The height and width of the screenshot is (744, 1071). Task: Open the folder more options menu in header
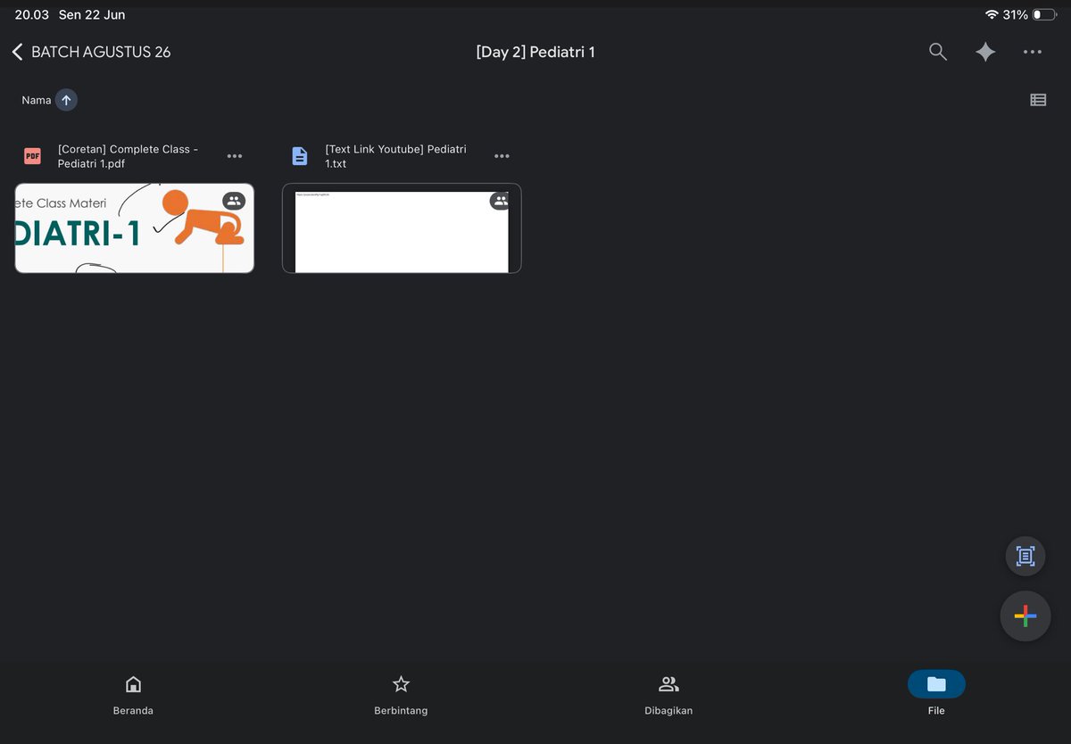(x=1033, y=52)
